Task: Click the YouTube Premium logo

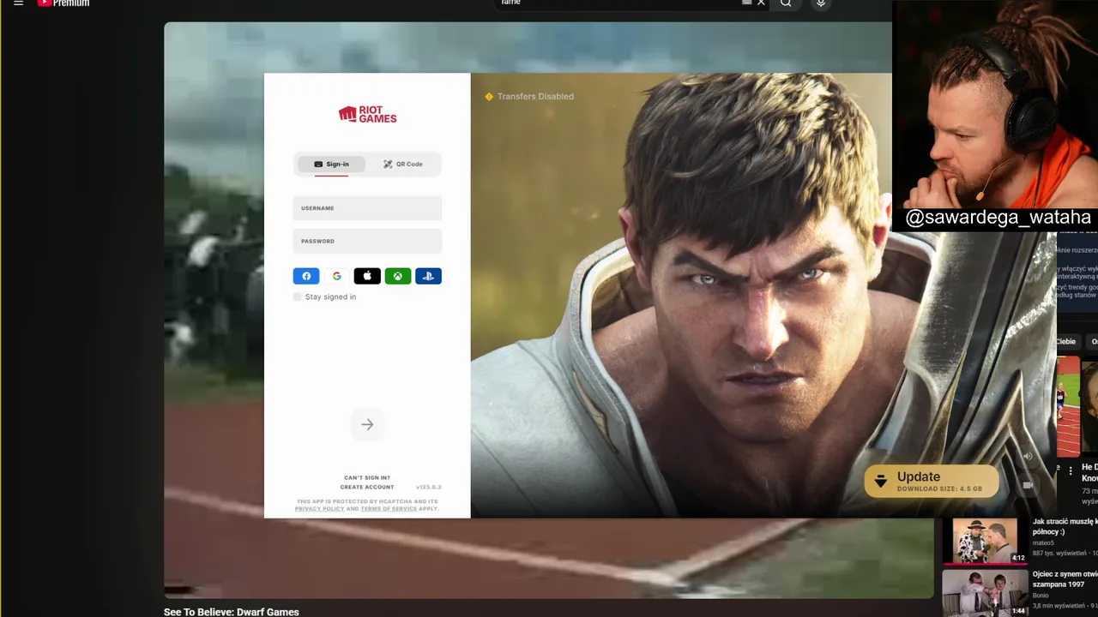Action: [x=63, y=3]
